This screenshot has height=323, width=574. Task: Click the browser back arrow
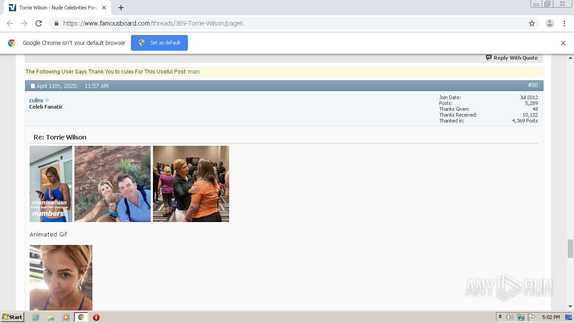point(10,23)
